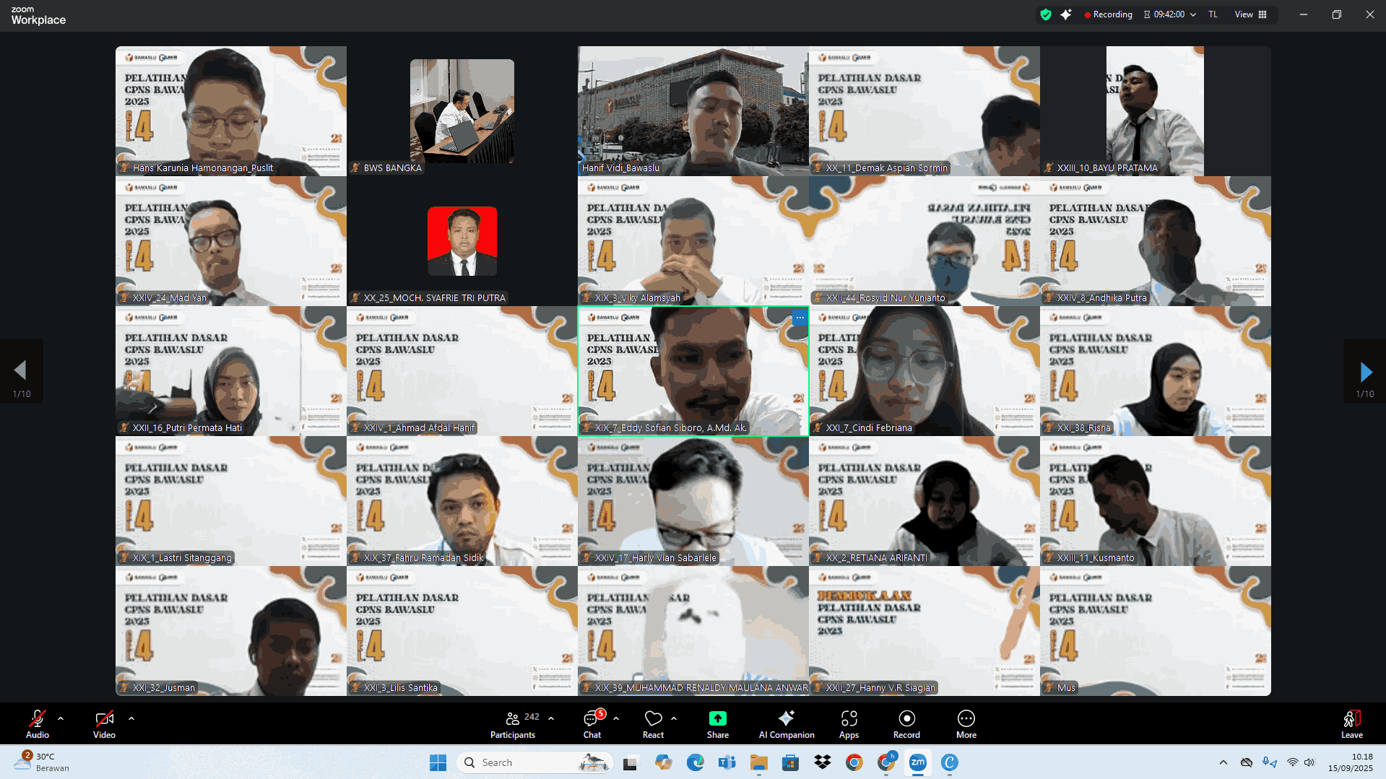The image size is (1386, 779).
Task: Open options on Eddy Sofian Siboro's tile
Action: [x=800, y=318]
